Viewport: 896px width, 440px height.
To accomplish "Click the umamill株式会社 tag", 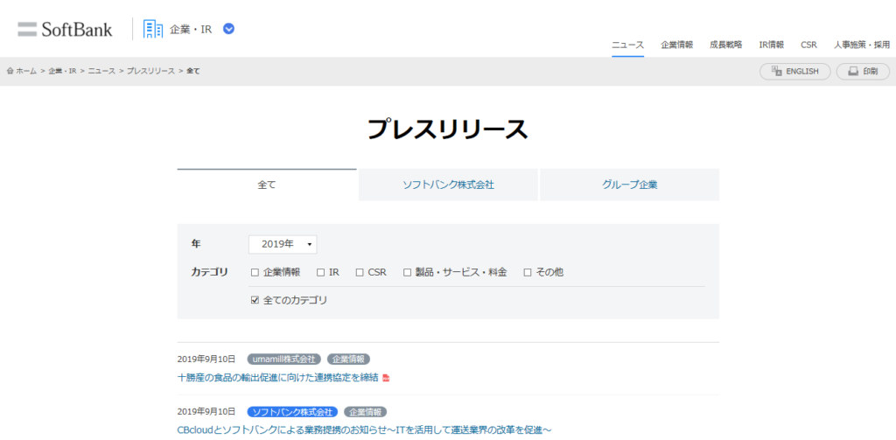I will 284,359.
